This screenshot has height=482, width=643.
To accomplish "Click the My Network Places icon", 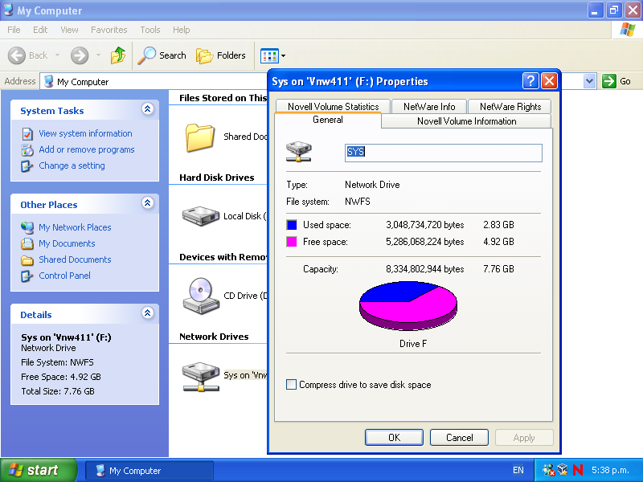I will coord(27,227).
